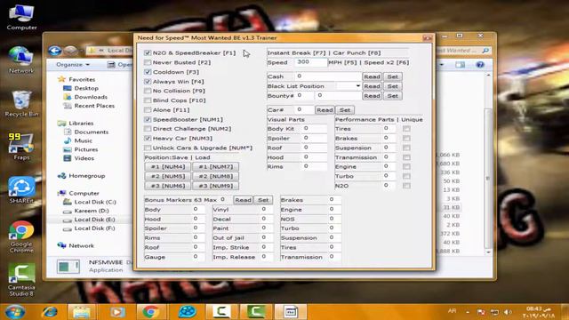Click the Explorer search magnifier icon
Viewport: 569px width, 320px height.
tap(485, 51)
